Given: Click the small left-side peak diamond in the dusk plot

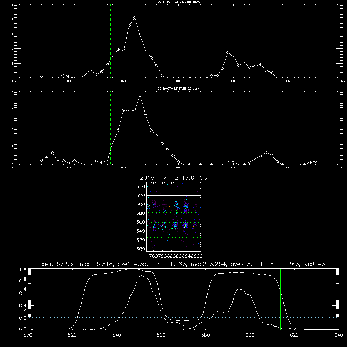Looking at the screenshot, I should pyautogui.click(x=52, y=153).
